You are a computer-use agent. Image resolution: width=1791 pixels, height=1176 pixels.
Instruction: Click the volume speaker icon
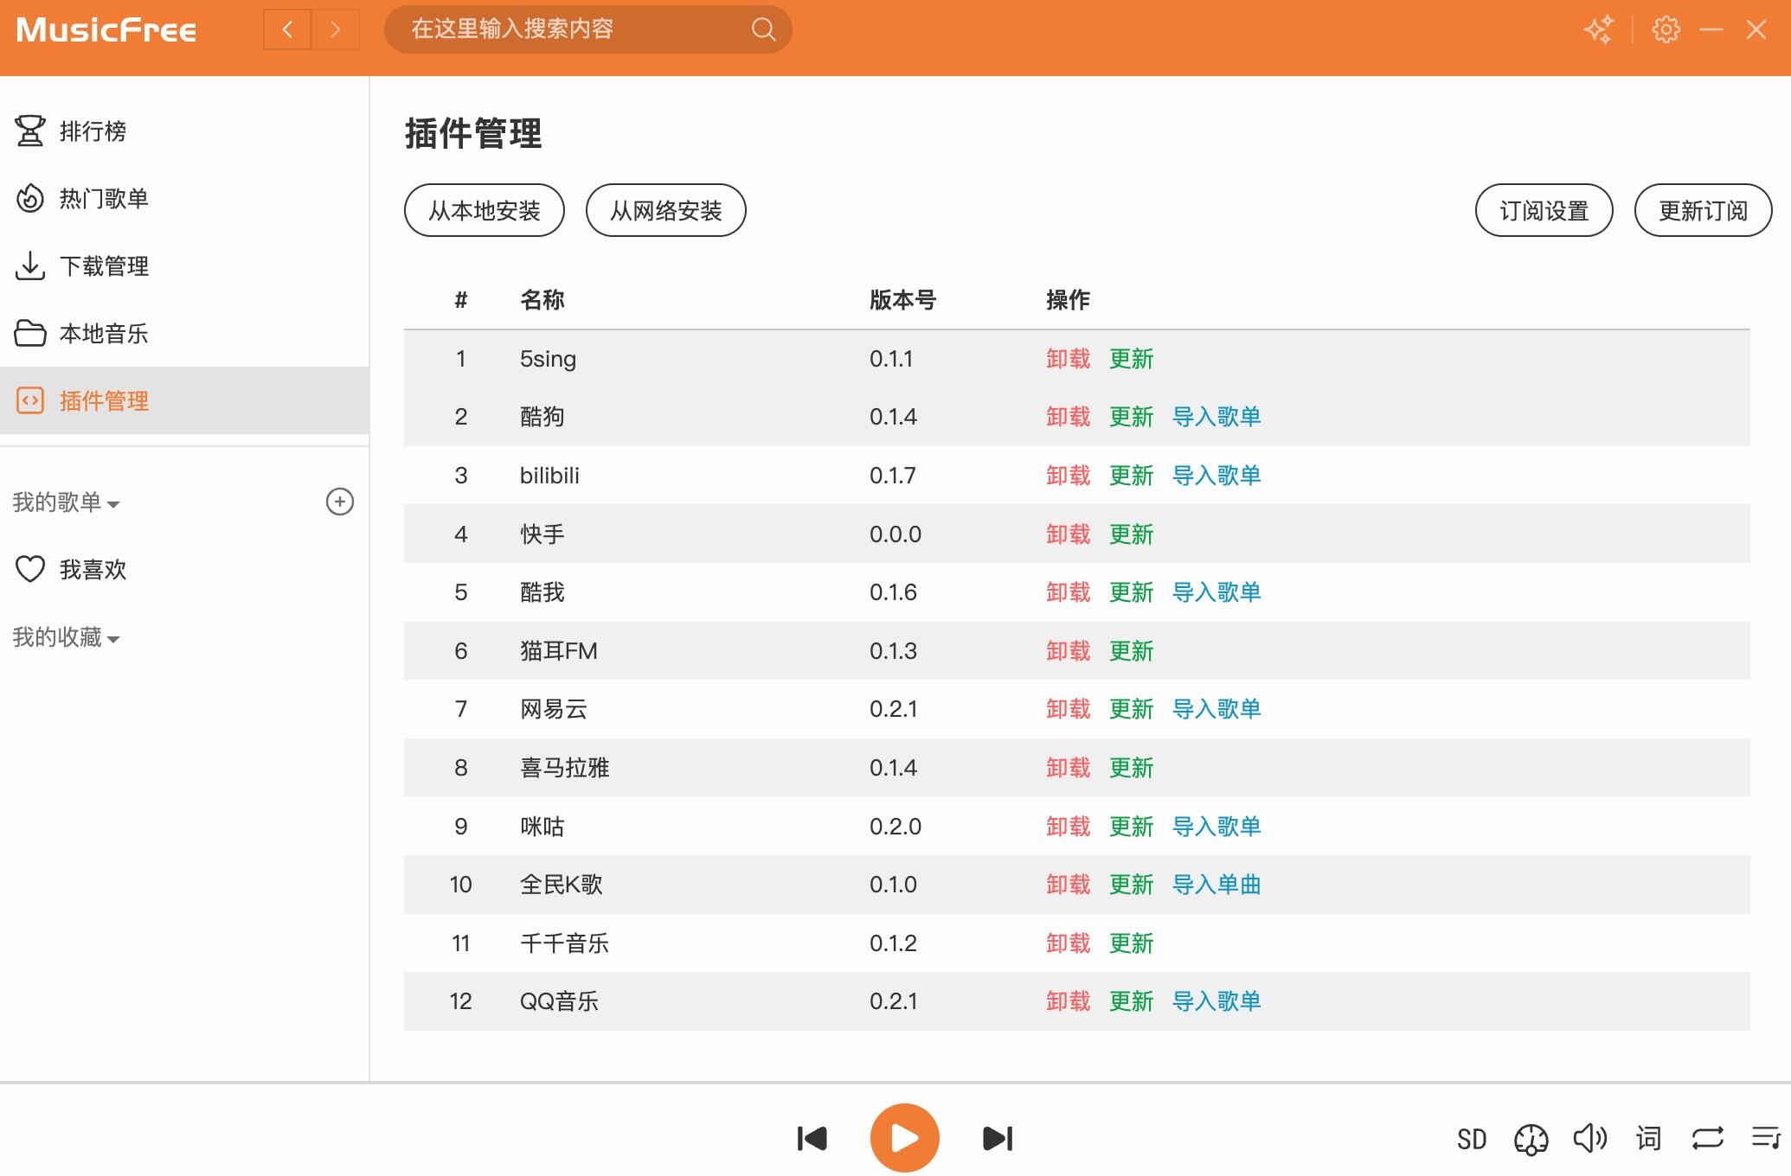pyautogui.click(x=1589, y=1139)
